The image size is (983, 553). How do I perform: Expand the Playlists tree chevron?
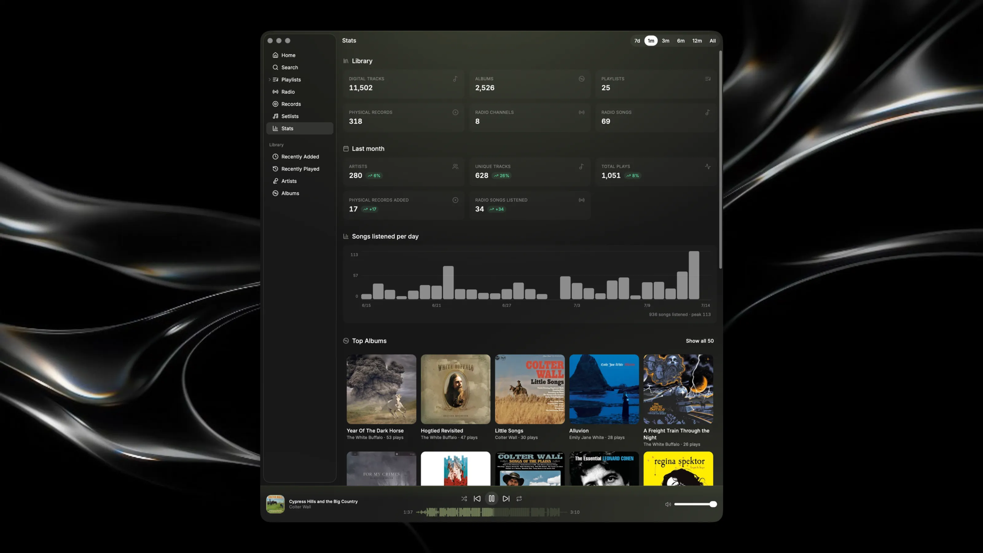[269, 80]
